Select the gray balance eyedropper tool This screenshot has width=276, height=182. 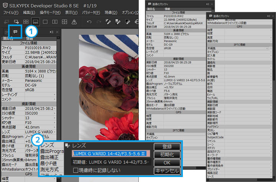(118, 22)
